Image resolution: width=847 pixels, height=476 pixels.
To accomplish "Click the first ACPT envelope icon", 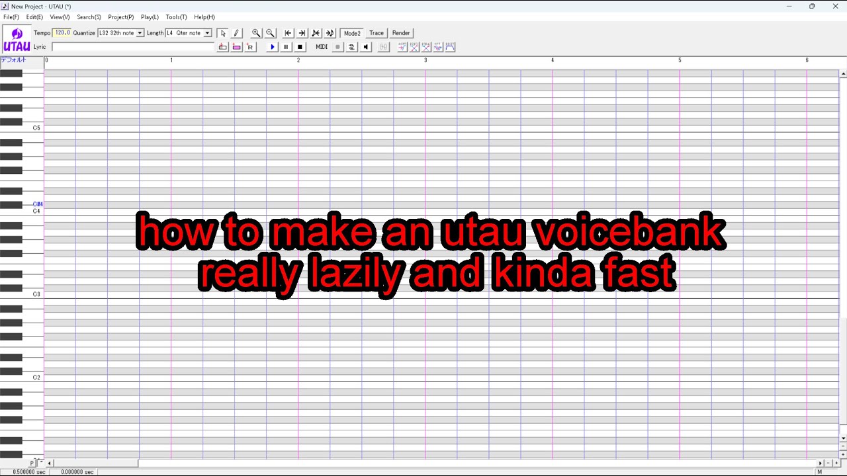I will [402, 47].
